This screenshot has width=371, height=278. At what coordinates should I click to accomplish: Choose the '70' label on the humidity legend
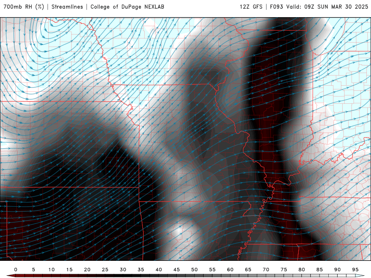pyautogui.click(x=266, y=270)
